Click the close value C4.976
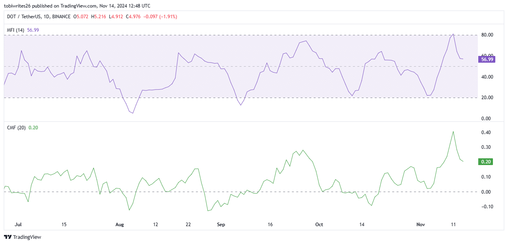The image size is (508, 244). click(134, 17)
